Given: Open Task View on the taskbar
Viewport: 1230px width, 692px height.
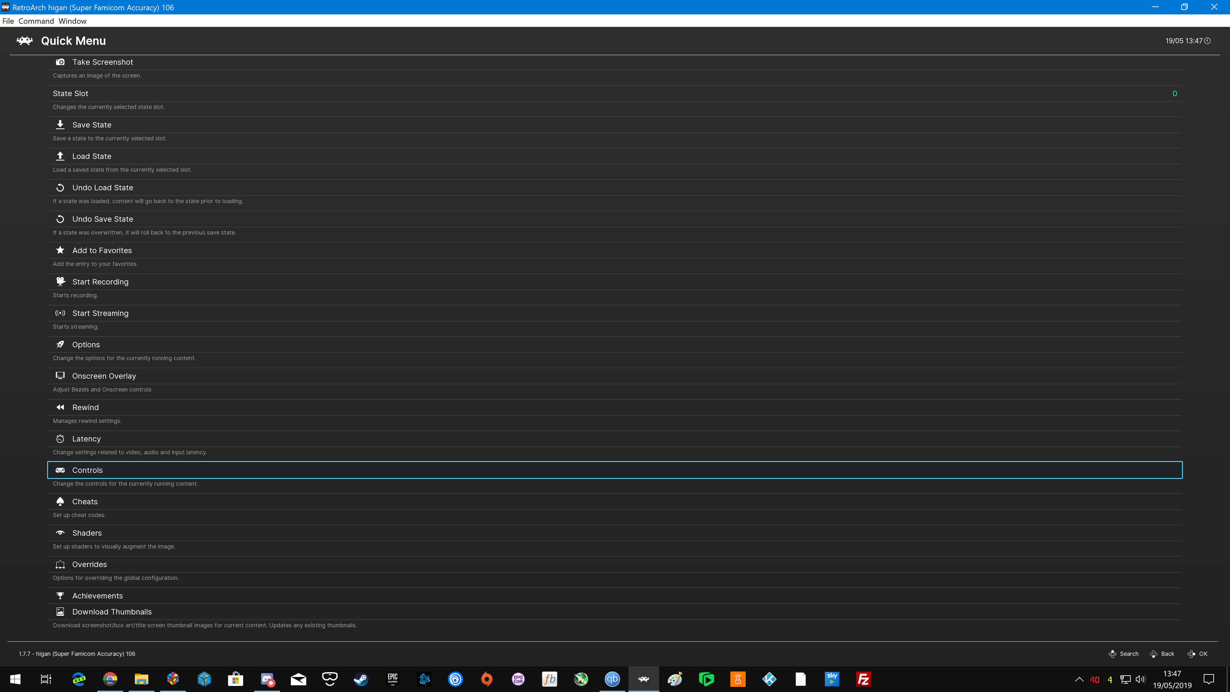Looking at the screenshot, I should coord(46,679).
